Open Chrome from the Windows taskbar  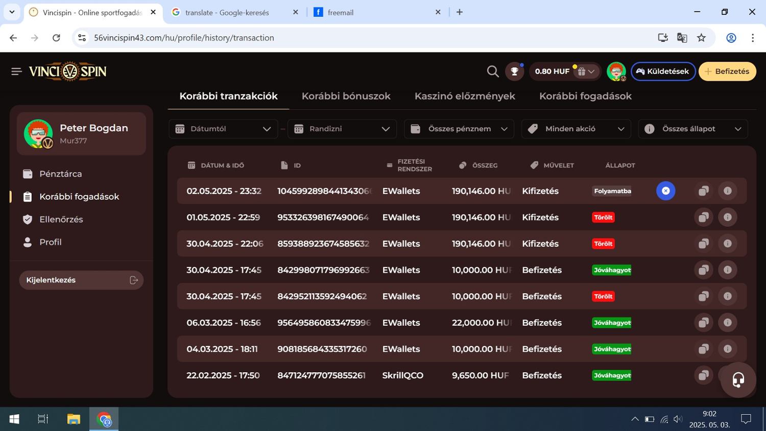(x=104, y=419)
